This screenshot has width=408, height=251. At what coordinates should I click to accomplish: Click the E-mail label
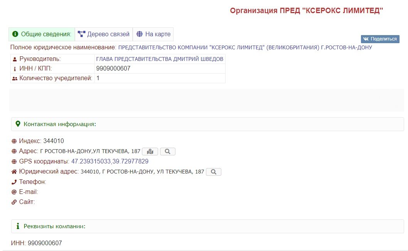29,192
